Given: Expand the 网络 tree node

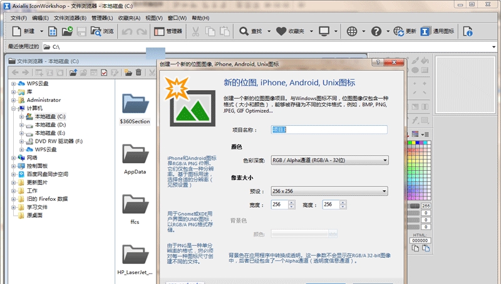Looking at the screenshot, I should coord(13,158).
